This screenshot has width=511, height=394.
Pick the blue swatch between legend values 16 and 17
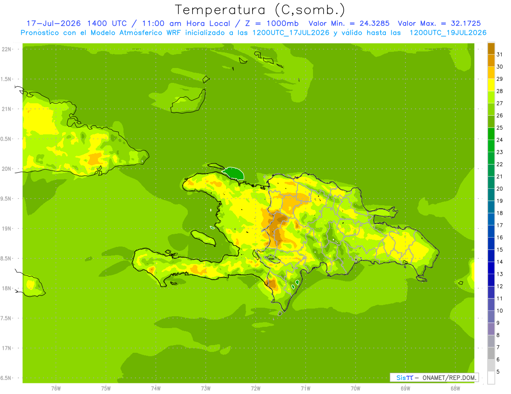tap(491, 232)
